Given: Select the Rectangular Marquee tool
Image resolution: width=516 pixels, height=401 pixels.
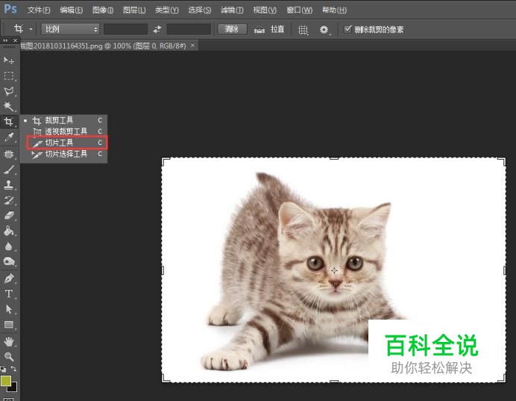Looking at the screenshot, I should pyautogui.click(x=9, y=75).
